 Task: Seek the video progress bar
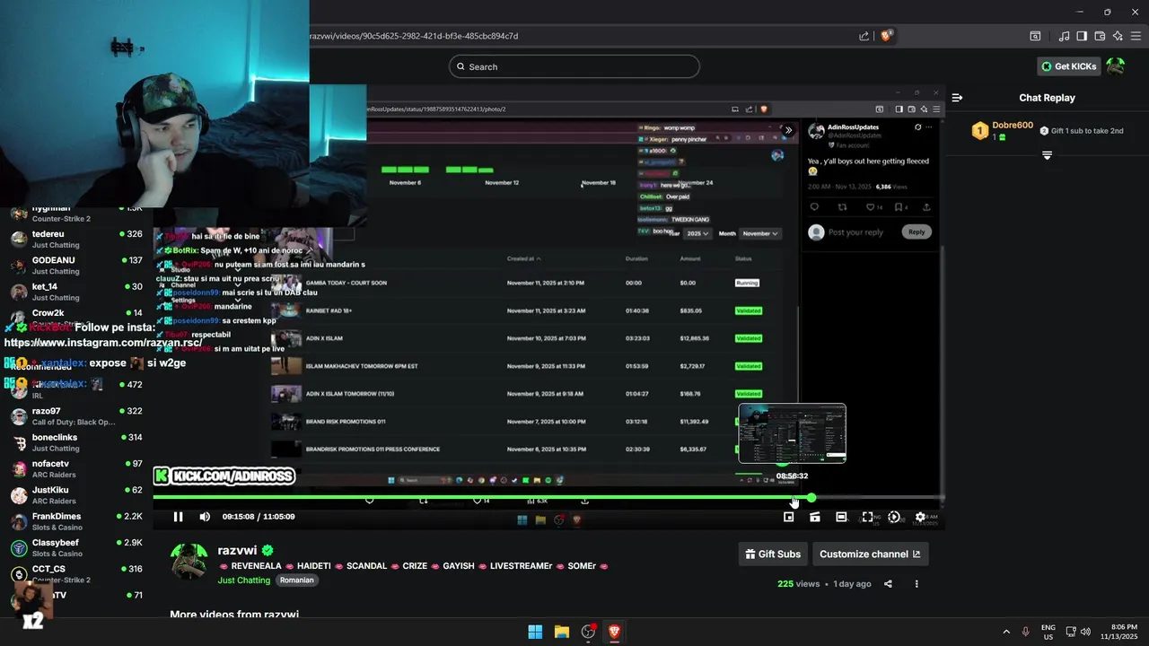coord(548,497)
